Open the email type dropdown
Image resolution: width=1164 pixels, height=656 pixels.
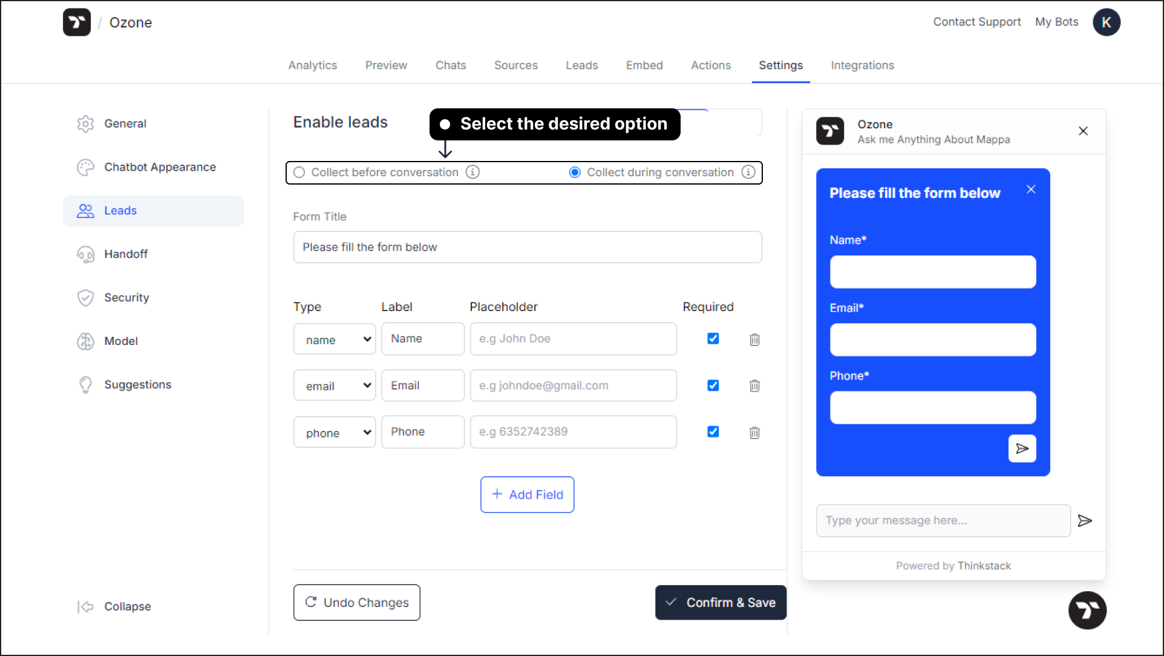click(x=335, y=385)
